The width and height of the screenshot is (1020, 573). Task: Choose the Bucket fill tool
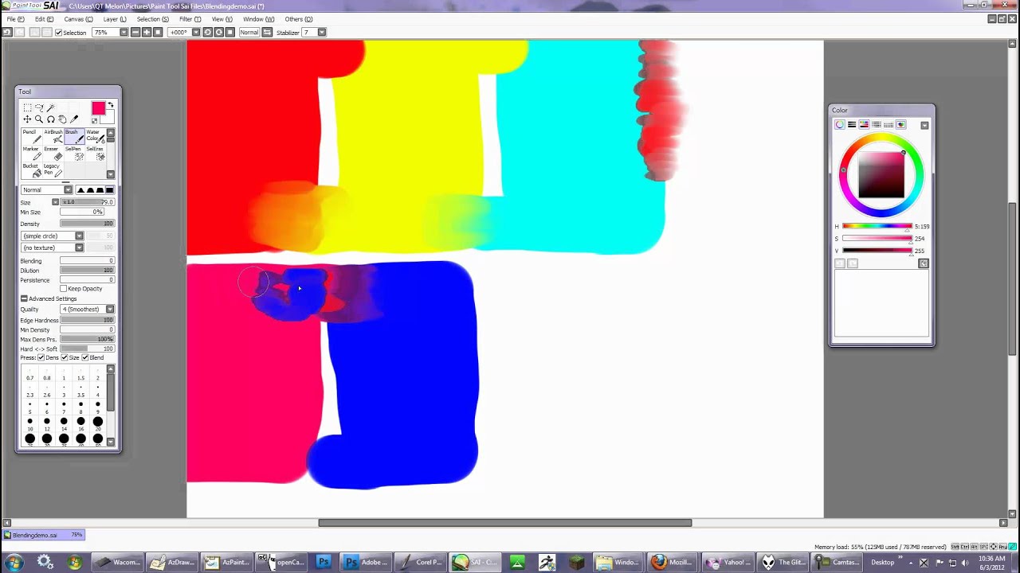tap(31, 170)
